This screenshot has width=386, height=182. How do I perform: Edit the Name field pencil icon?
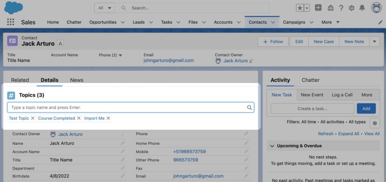pyautogui.click(x=123, y=143)
